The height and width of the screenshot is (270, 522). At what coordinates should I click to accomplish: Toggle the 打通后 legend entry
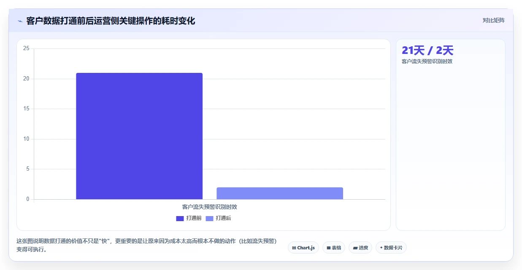click(x=218, y=218)
